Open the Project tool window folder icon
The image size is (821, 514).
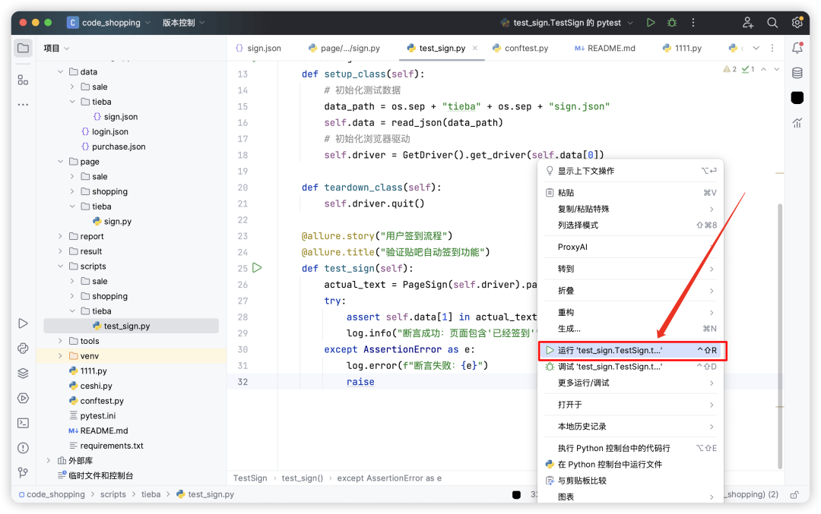[x=23, y=48]
